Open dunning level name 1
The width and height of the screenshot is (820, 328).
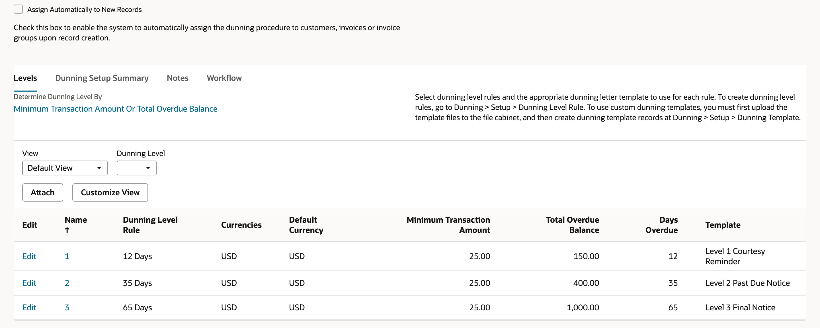(67, 256)
